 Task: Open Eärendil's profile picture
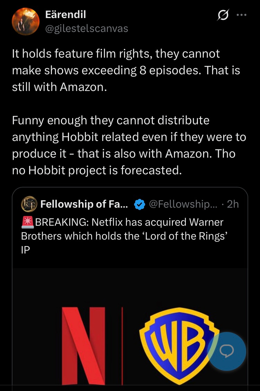click(x=26, y=22)
